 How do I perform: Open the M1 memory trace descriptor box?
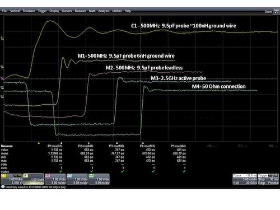34,179
